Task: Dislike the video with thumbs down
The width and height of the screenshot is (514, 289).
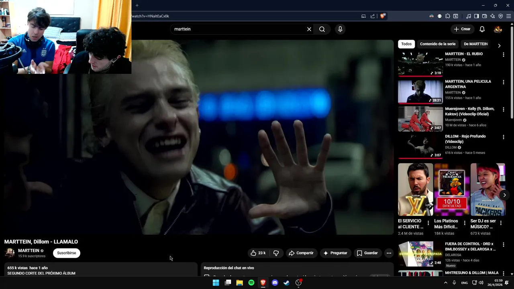Action: [x=276, y=253]
